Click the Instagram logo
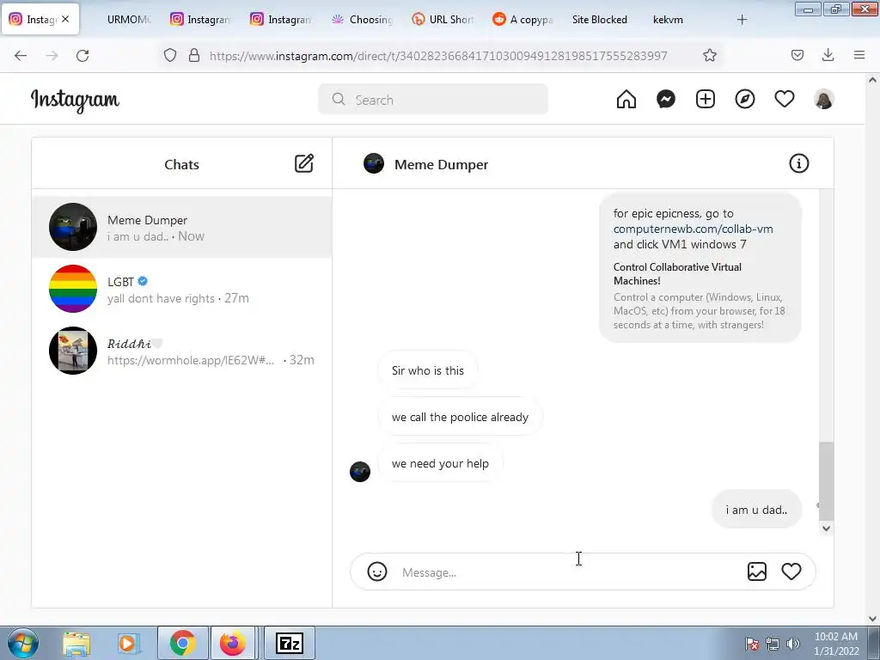The height and width of the screenshot is (660, 880). pos(75,101)
